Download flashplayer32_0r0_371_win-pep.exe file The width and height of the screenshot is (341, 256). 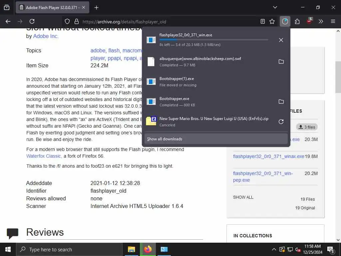coord(263,177)
